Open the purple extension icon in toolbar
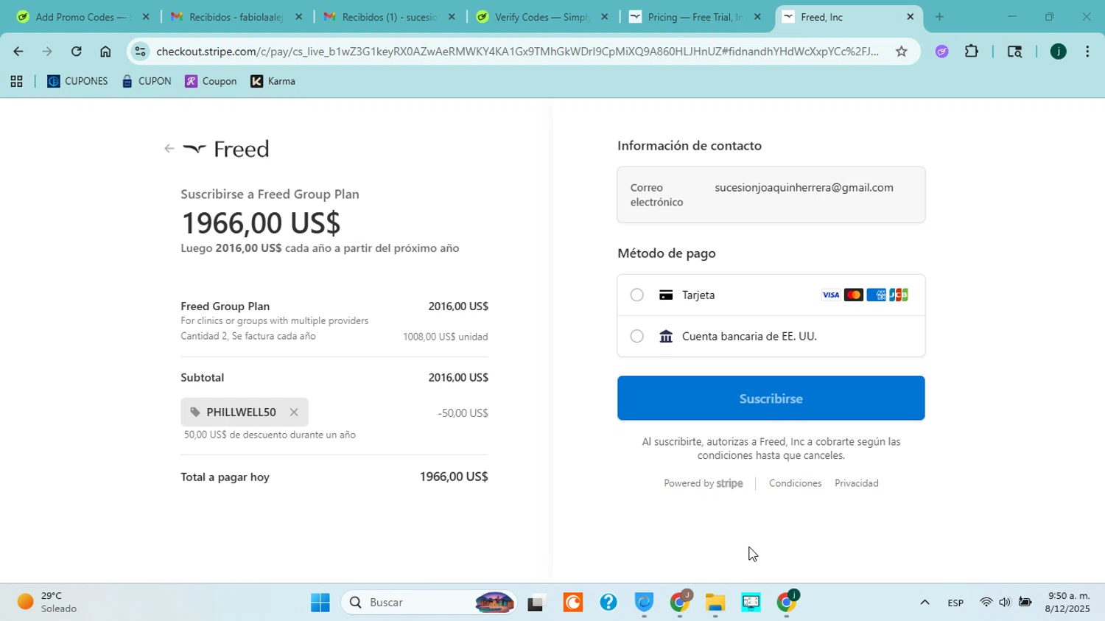This screenshot has width=1105, height=621. coord(941,52)
